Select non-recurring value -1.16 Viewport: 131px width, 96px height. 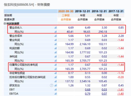pyautogui.click(x=121, y=73)
